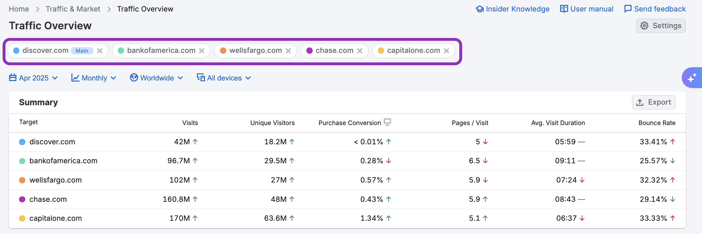Navigate to Traffic & Market breadcrumb
The width and height of the screenshot is (702, 234).
(73, 9)
